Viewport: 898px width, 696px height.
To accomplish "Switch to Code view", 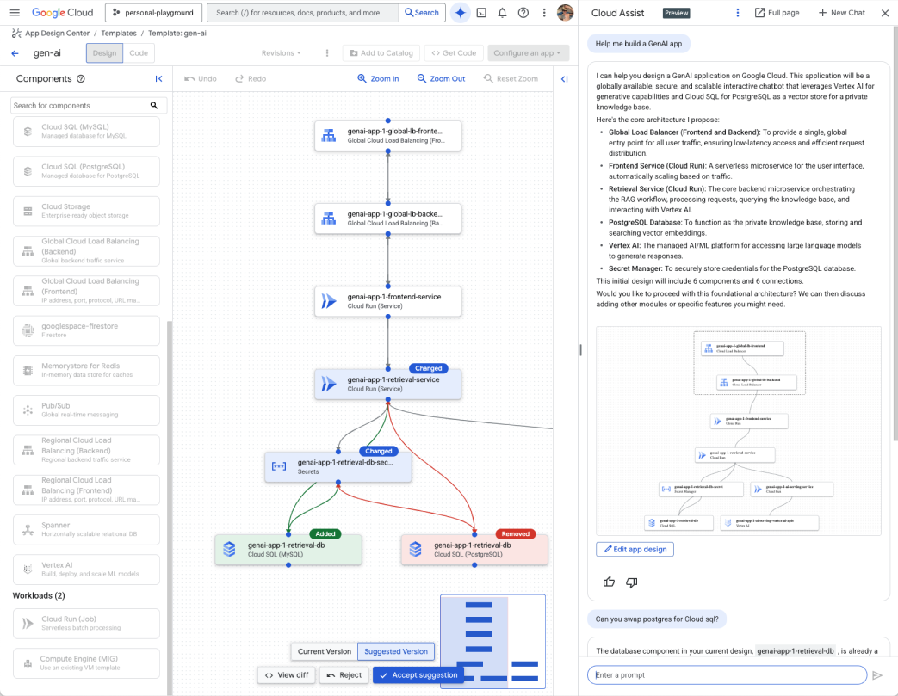I will [139, 53].
